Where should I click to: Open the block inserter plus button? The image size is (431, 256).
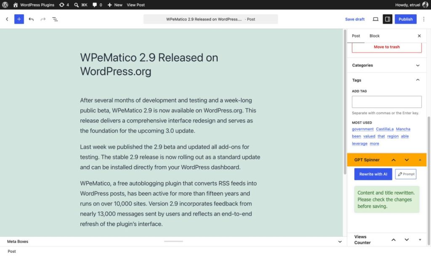19,19
